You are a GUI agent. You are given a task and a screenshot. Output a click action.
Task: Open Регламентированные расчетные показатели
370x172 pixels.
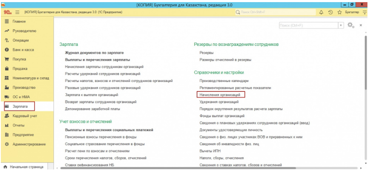click(x=235, y=88)
